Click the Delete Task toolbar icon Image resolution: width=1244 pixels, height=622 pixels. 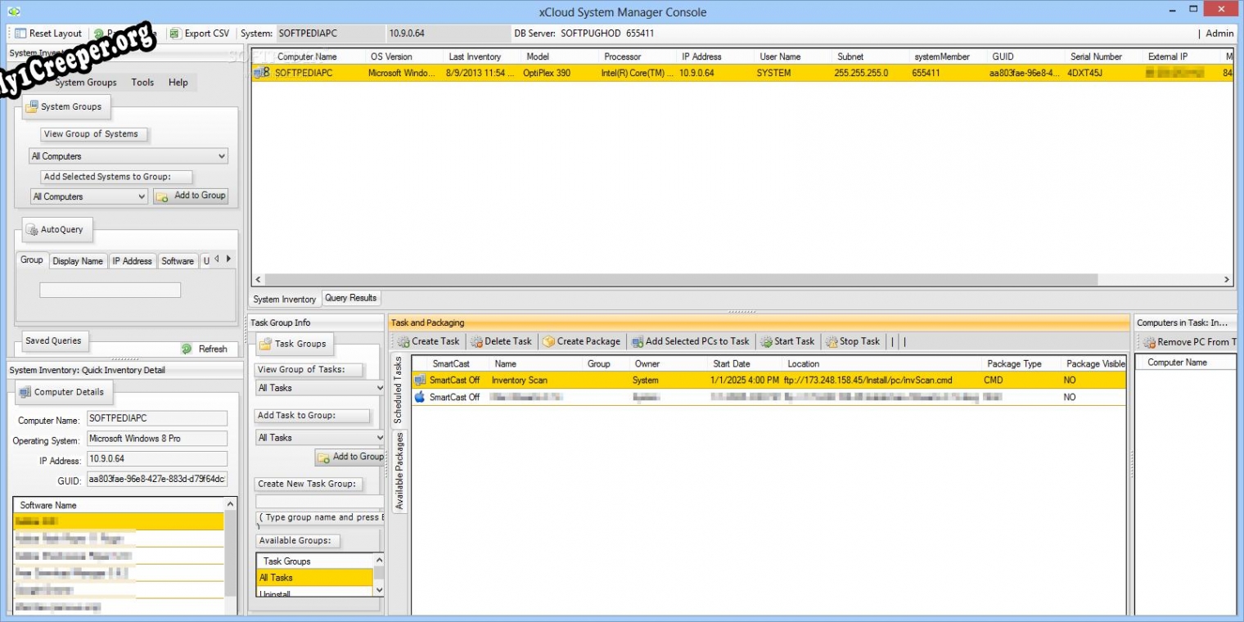[x=476, y=341]
